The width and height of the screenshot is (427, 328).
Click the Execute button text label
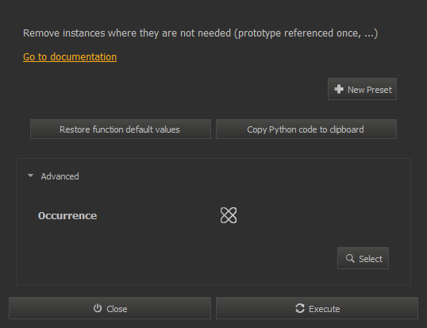coord(325,309)
